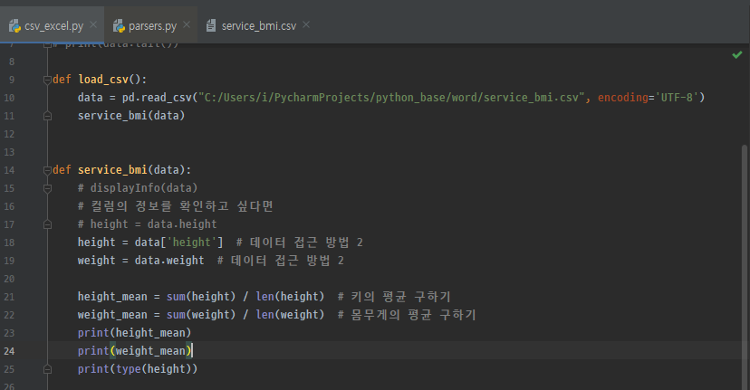This screenshot has height=390, width=750.
Task: Collapse the load_csv function fold marker
Action: (47, 80)
